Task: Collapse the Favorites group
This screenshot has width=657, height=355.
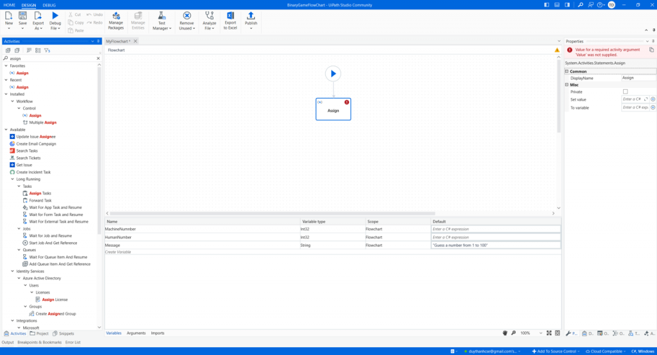Action: [6, 66]
